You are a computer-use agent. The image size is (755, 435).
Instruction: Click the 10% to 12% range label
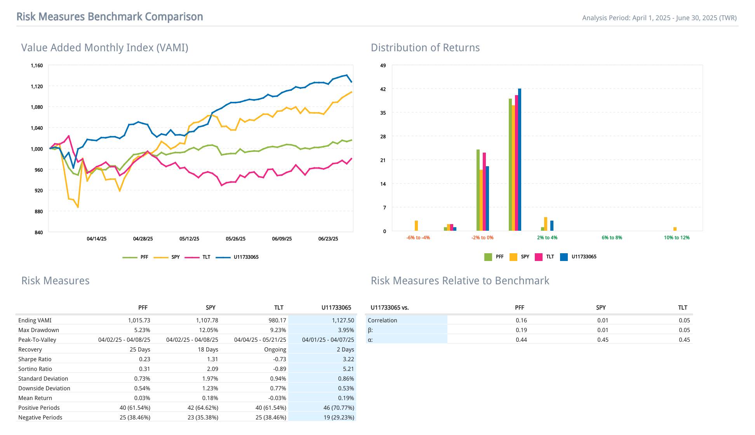click(677, 238)
